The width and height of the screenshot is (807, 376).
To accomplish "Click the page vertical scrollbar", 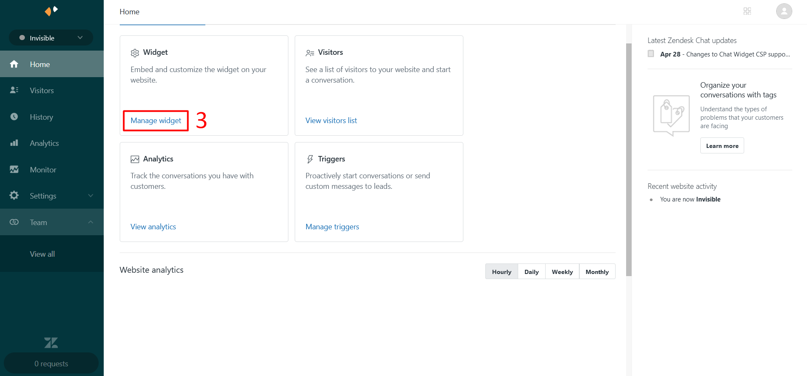I will tap(629, 160).
